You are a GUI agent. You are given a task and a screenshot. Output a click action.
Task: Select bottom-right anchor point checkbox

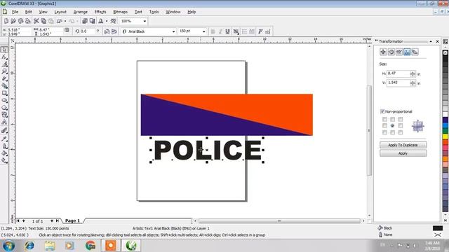[401, 132]
